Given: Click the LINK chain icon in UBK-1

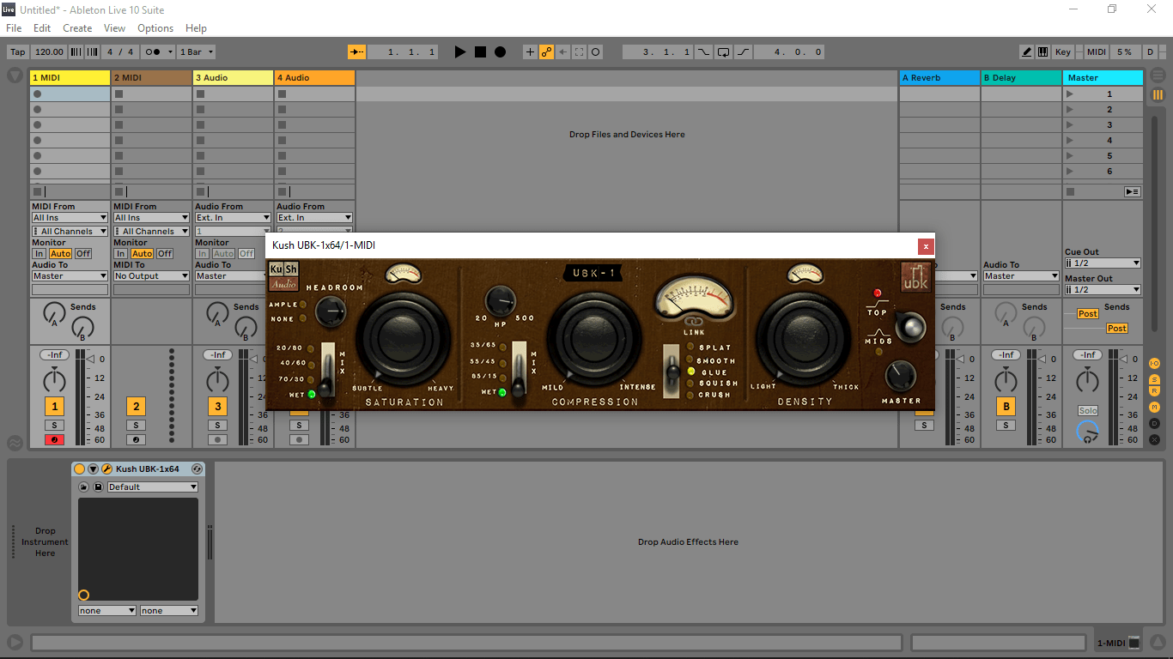Looking at the screenshot, I should 694,322.
